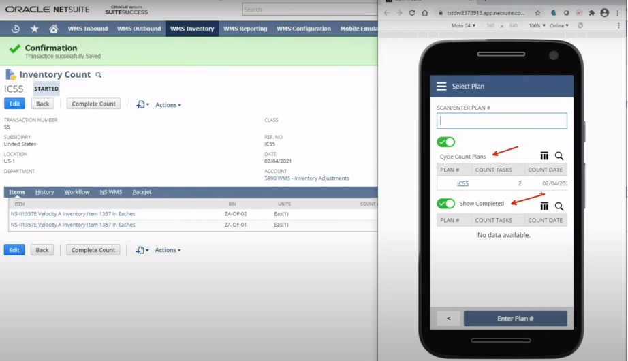Open the 5890 WMS - Inventory Adjustments account link
The image size is (628, 361).
pyautogui.click(x=307, y=178)
